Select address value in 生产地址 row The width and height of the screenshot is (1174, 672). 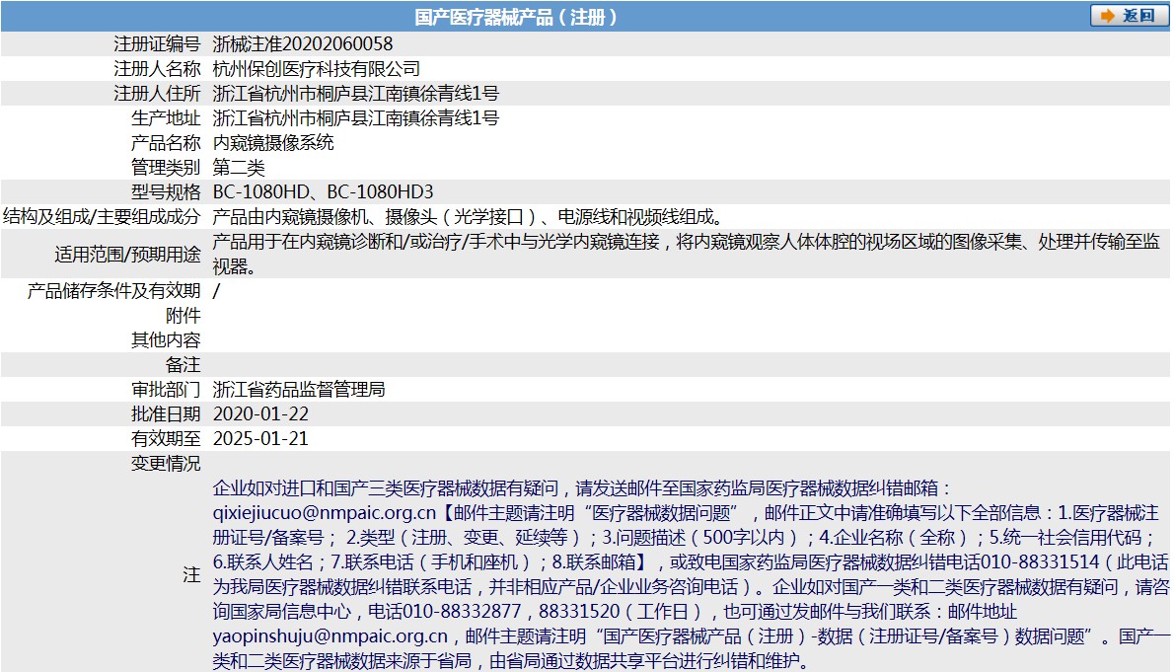355,118
